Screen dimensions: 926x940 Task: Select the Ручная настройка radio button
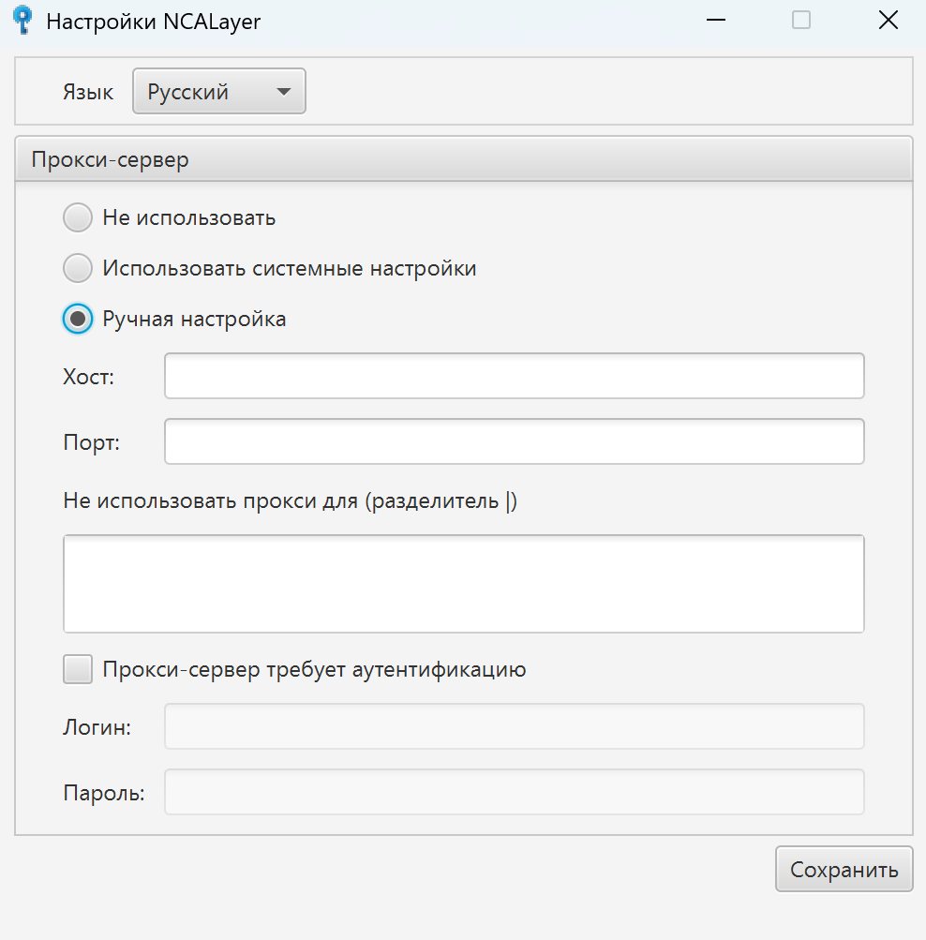tap(78, 319)
